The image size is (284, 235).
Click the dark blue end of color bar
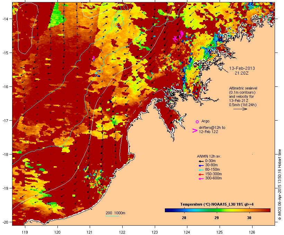point(167,210)
